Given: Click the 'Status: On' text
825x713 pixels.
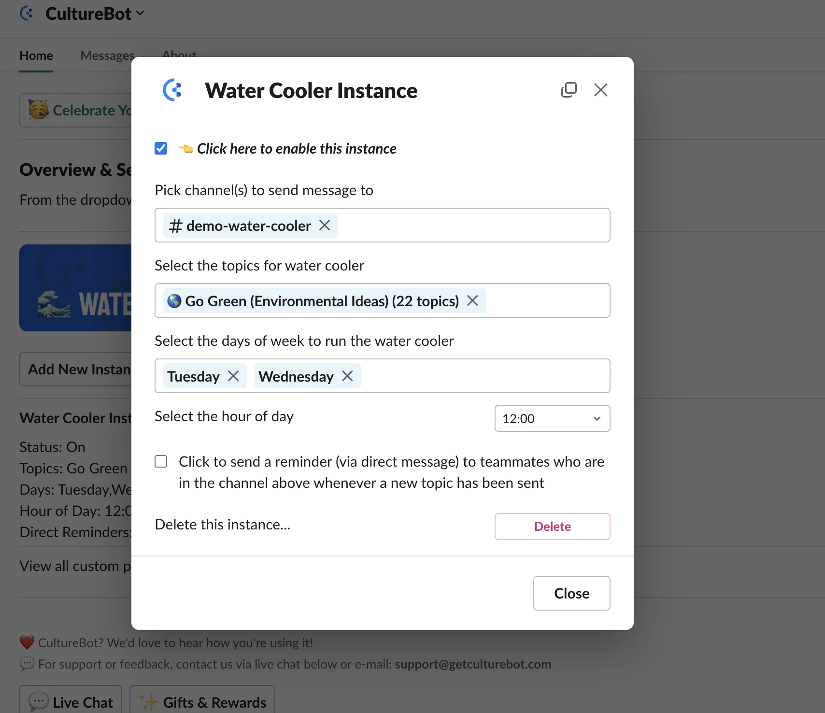Looking at the screenshot, I should tap(52, 447).
